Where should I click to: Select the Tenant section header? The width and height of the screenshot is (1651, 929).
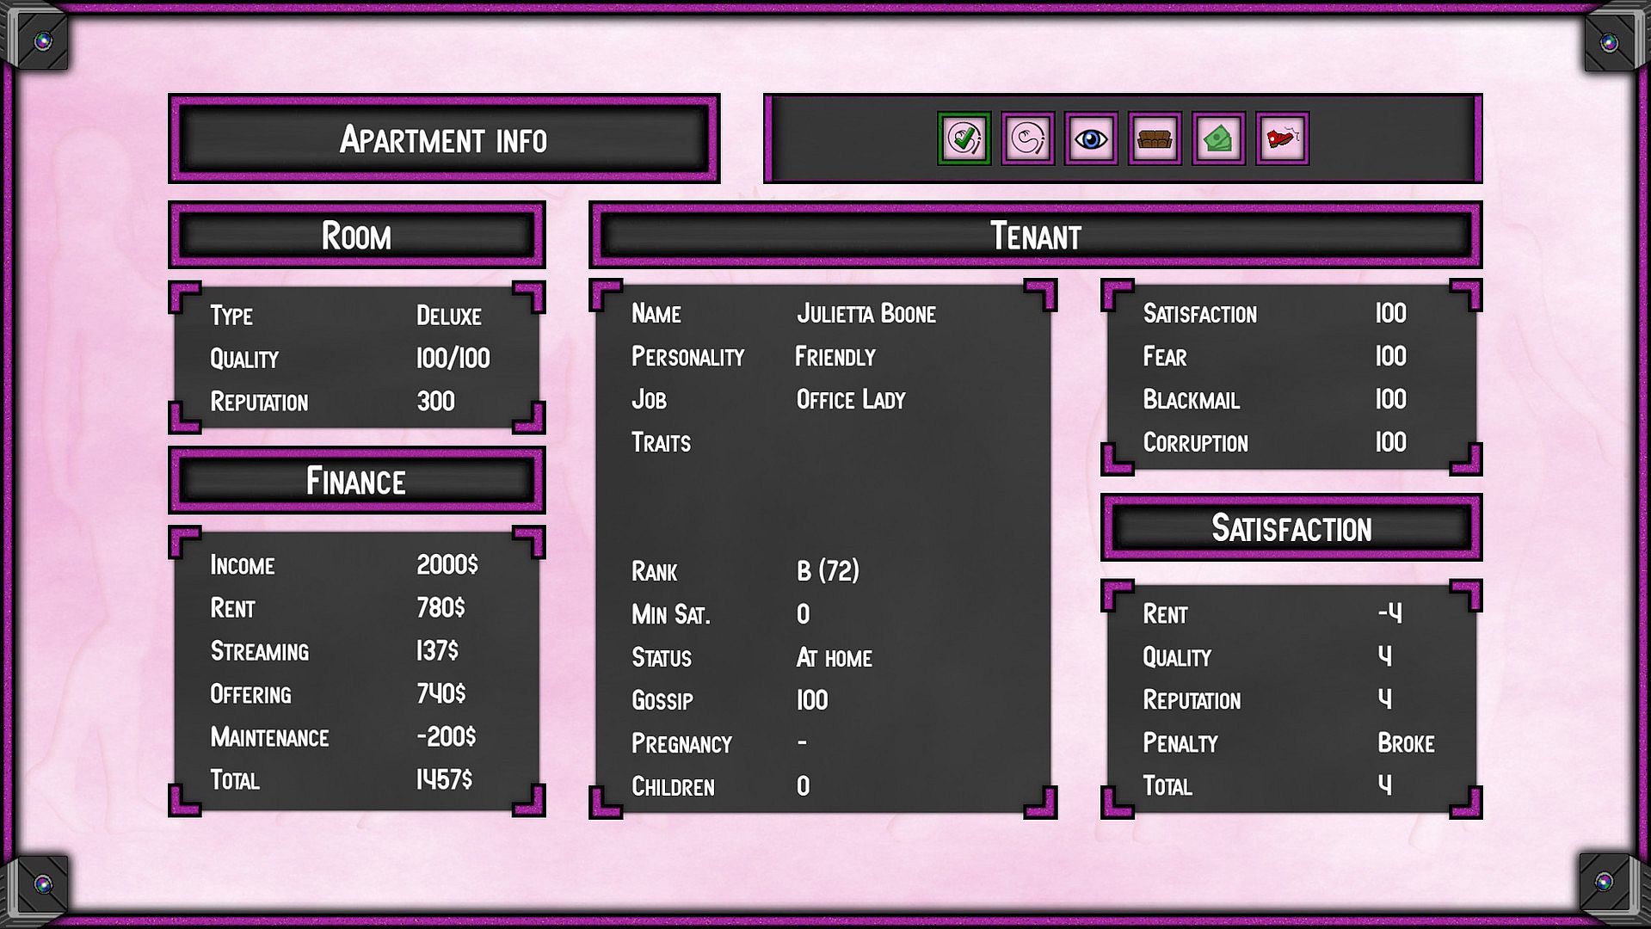coord(1036,236)
